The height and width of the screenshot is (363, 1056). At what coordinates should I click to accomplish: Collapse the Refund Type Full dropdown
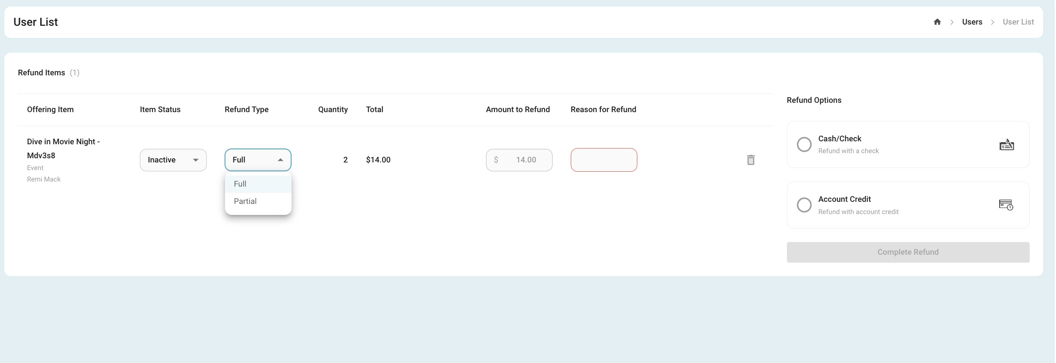pos(258,160)
